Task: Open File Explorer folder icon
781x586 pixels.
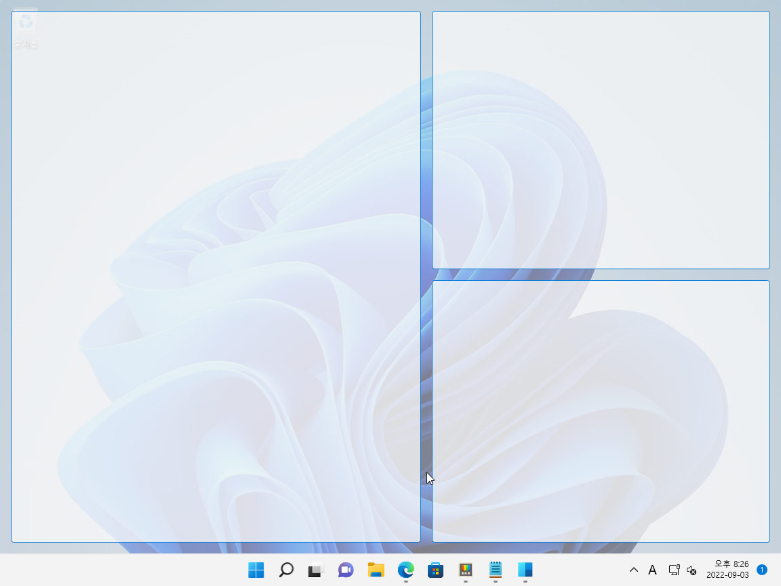Action: click(376, 570)
